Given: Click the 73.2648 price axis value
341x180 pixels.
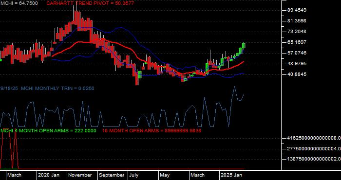Looking at the screenshot, I should point(297,31).
